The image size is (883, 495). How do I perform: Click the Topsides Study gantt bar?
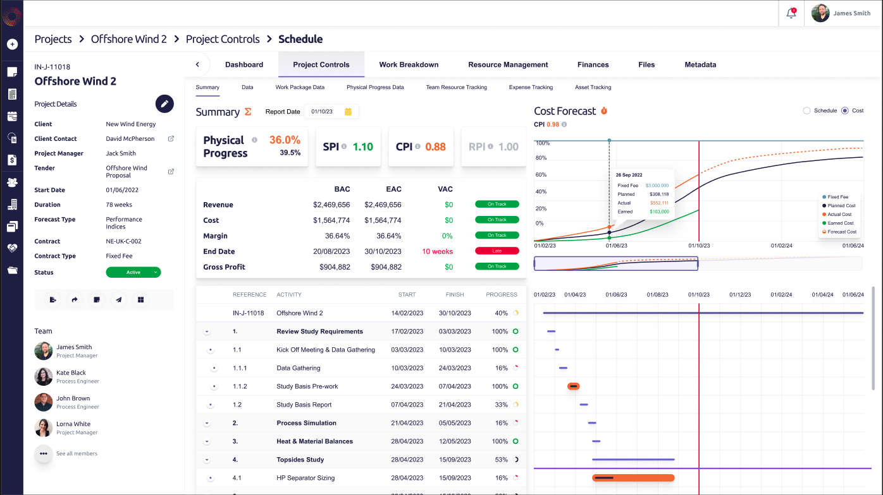(x=633, y=460)
